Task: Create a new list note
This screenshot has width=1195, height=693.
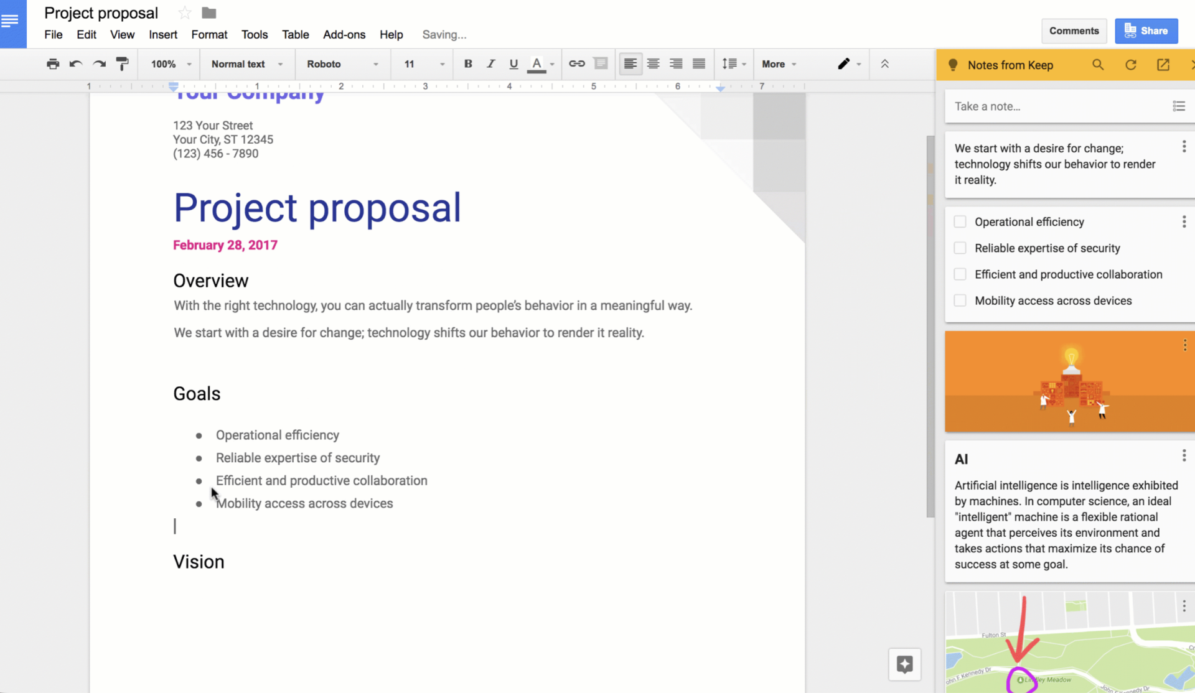Action: 1179,106
